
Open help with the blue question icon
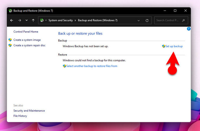tap(189, 29)
